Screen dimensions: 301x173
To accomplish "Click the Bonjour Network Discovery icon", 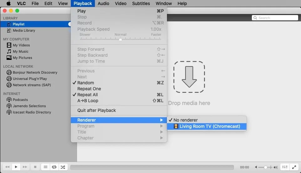I will pyautogui.click(x=9, y=72).
